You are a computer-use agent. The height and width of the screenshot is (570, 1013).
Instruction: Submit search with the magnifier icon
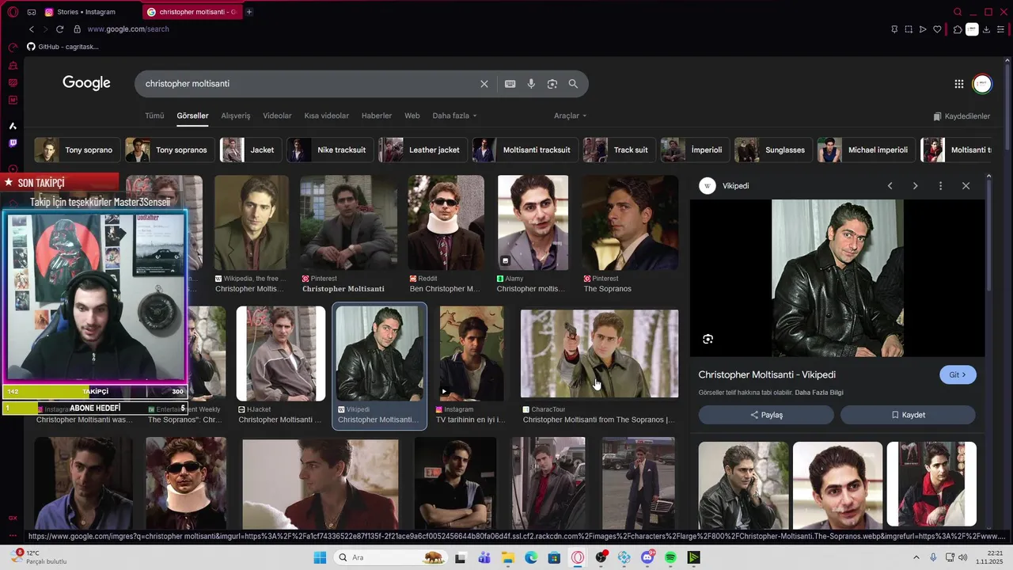click(x=573, y=84)
